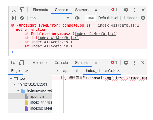Clear the console with the ban icon

coord(22,18)
